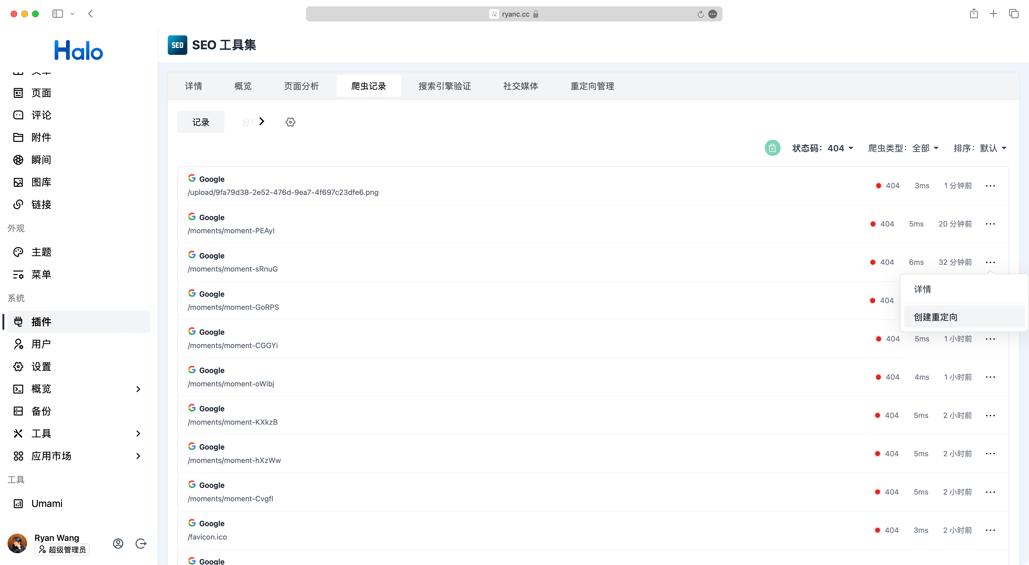This screenshot has height=565, width=1029.
Task: Click the 20 分钟前 timestamp
Action: tap(955, 224)
